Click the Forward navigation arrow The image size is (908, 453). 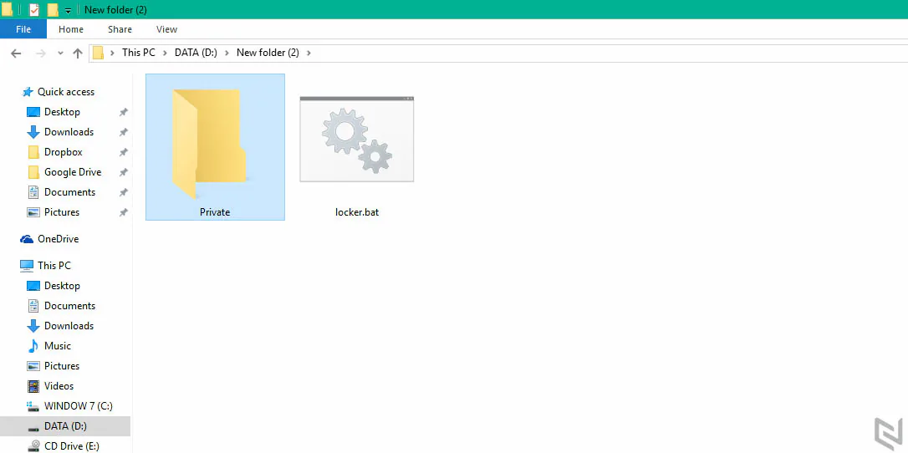point(40,53)
